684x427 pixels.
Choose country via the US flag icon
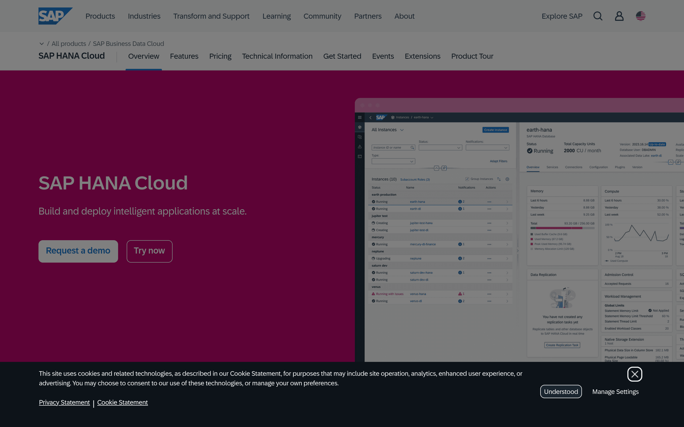tap(641, 16)
